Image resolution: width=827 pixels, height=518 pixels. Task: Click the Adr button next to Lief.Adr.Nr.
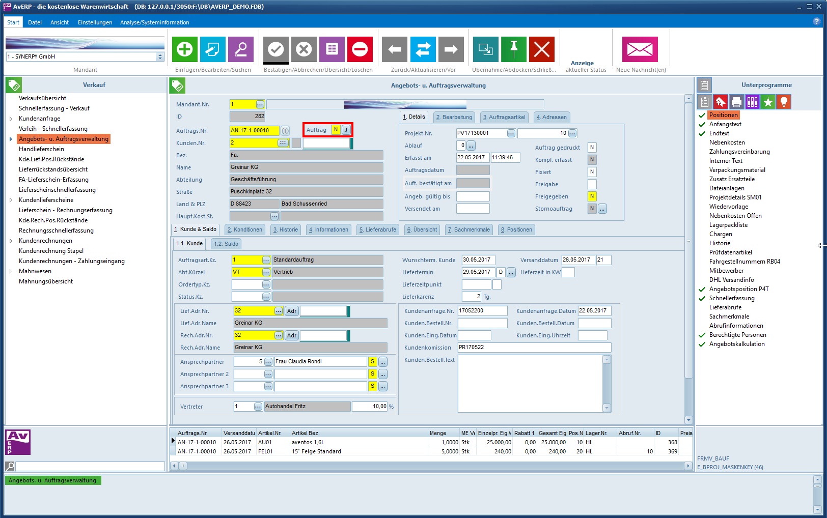tap(291, 311)
